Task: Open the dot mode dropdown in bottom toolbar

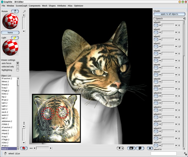Action: point(121,148)
